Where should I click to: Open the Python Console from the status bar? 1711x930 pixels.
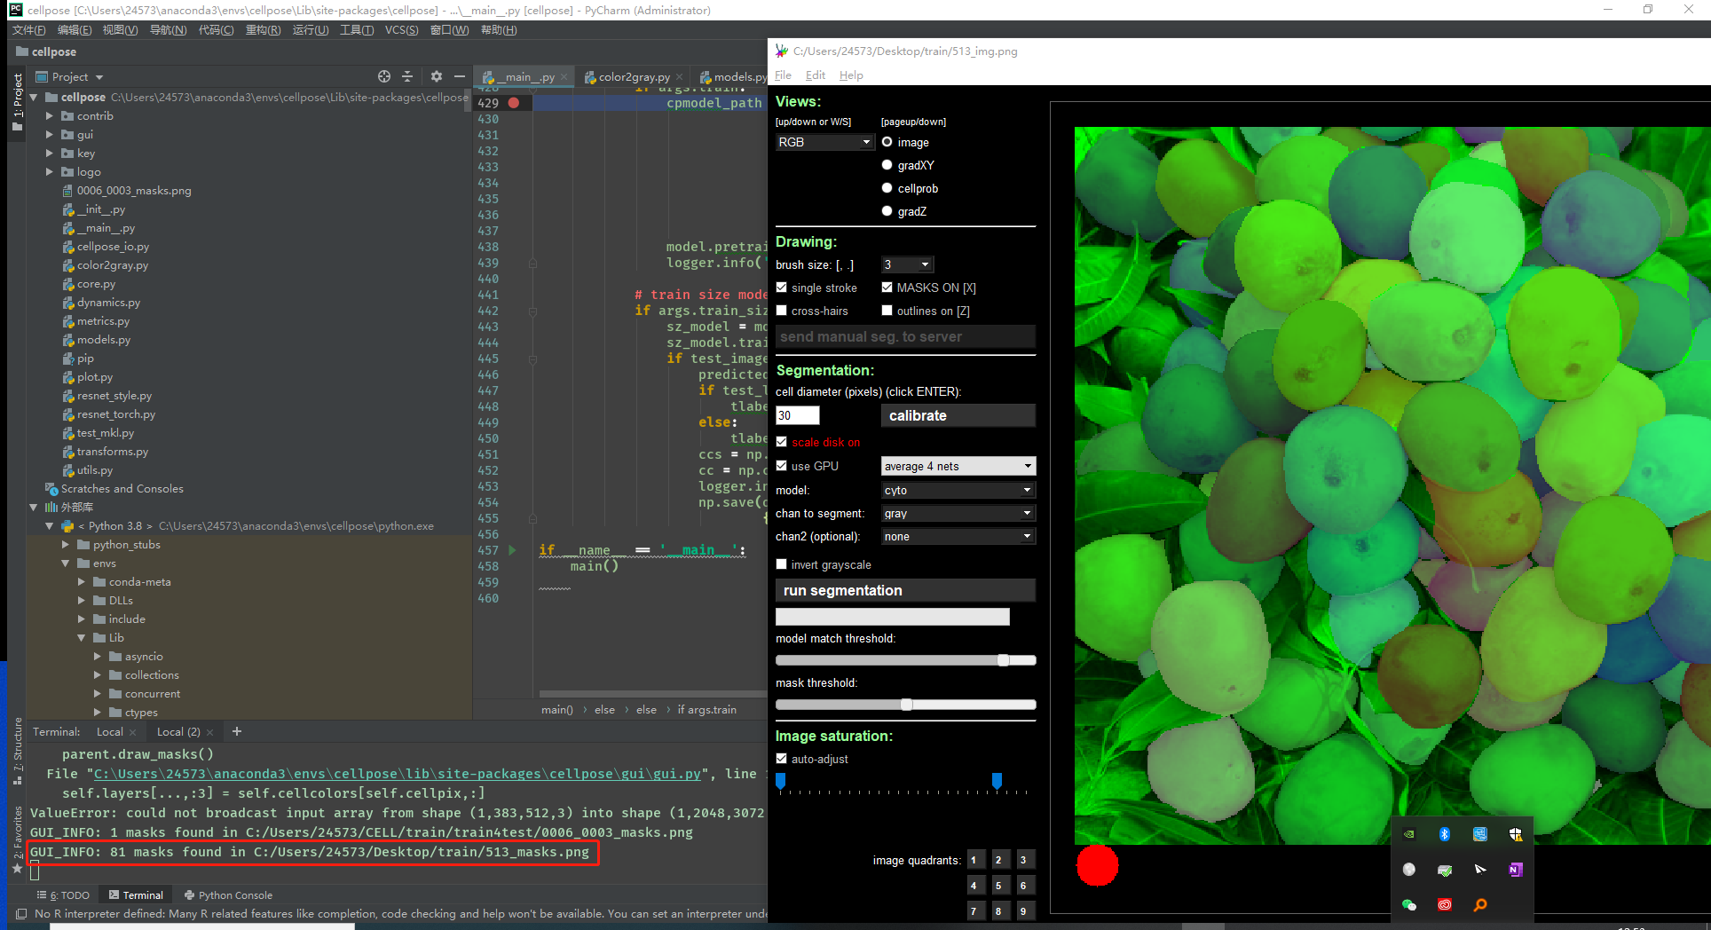tap(233, 895)
